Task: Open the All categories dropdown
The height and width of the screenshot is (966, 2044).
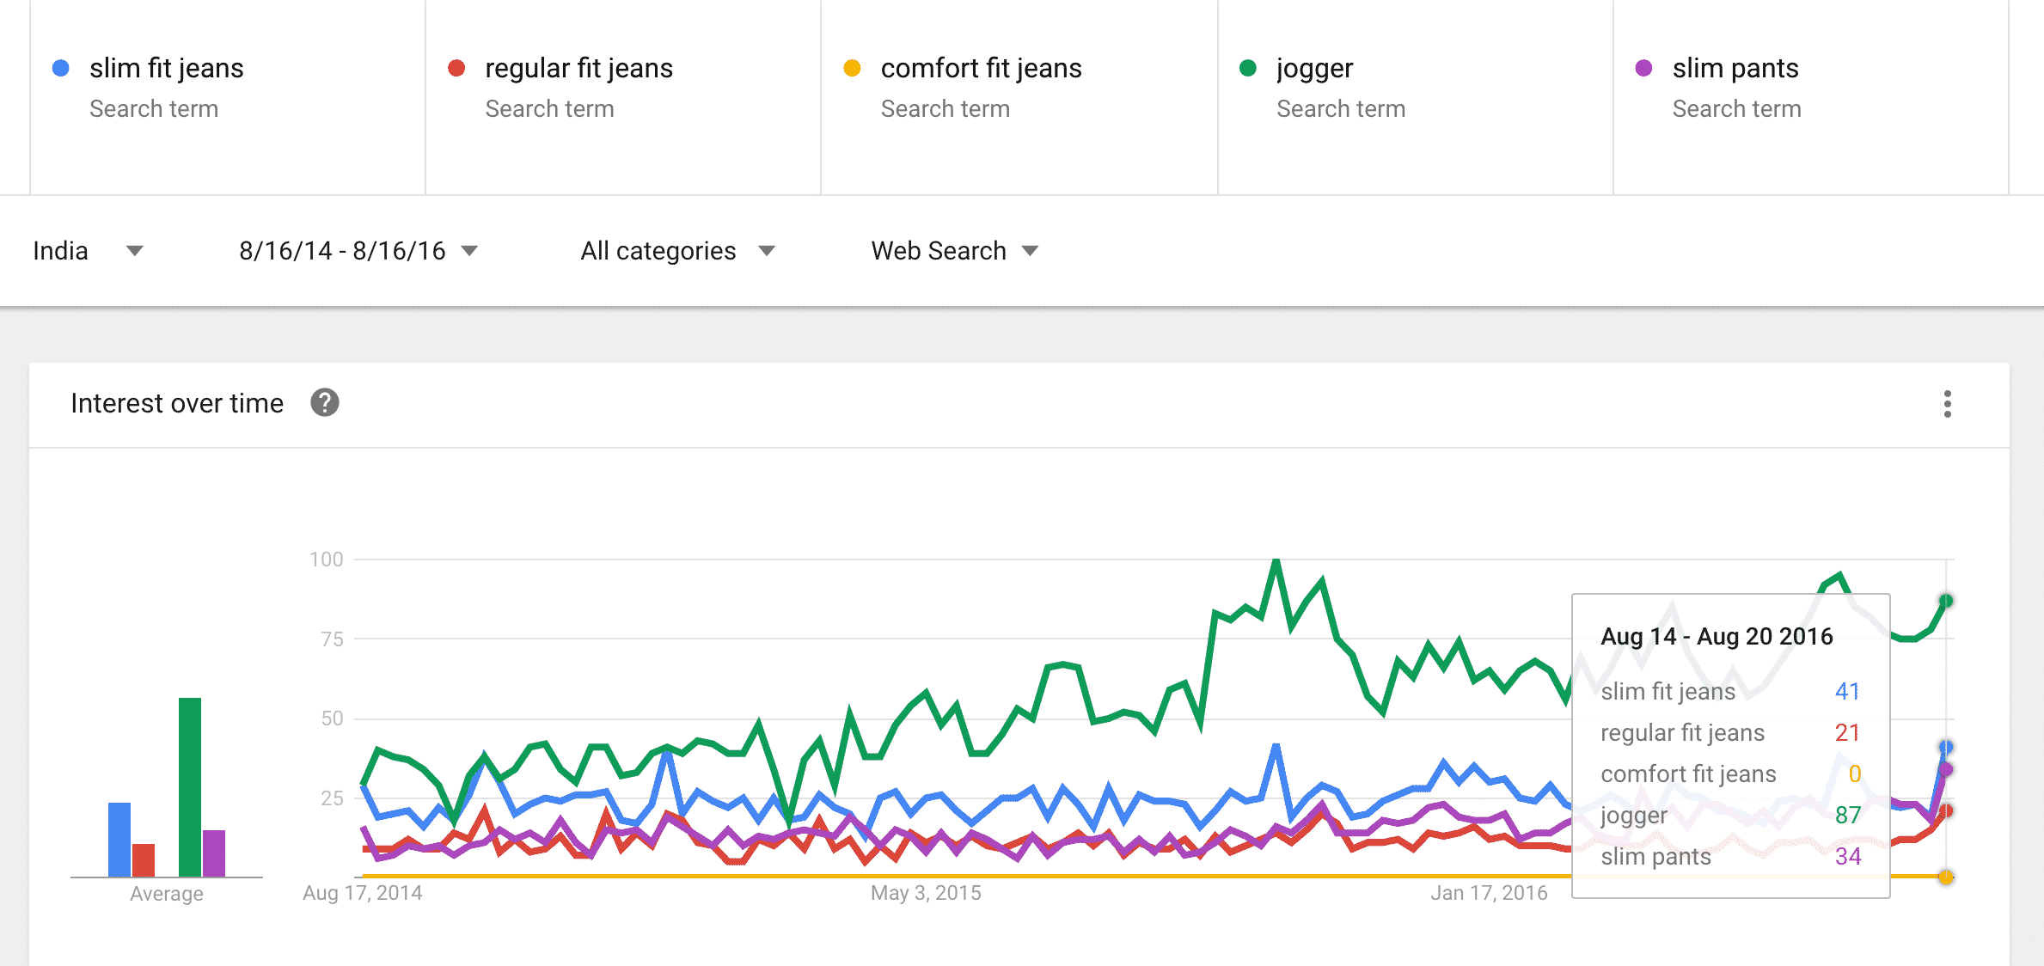Action: pos(677,251)
